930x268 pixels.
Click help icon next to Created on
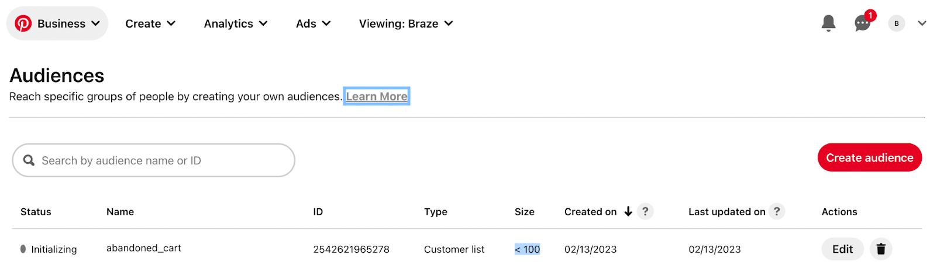[645, 211]
